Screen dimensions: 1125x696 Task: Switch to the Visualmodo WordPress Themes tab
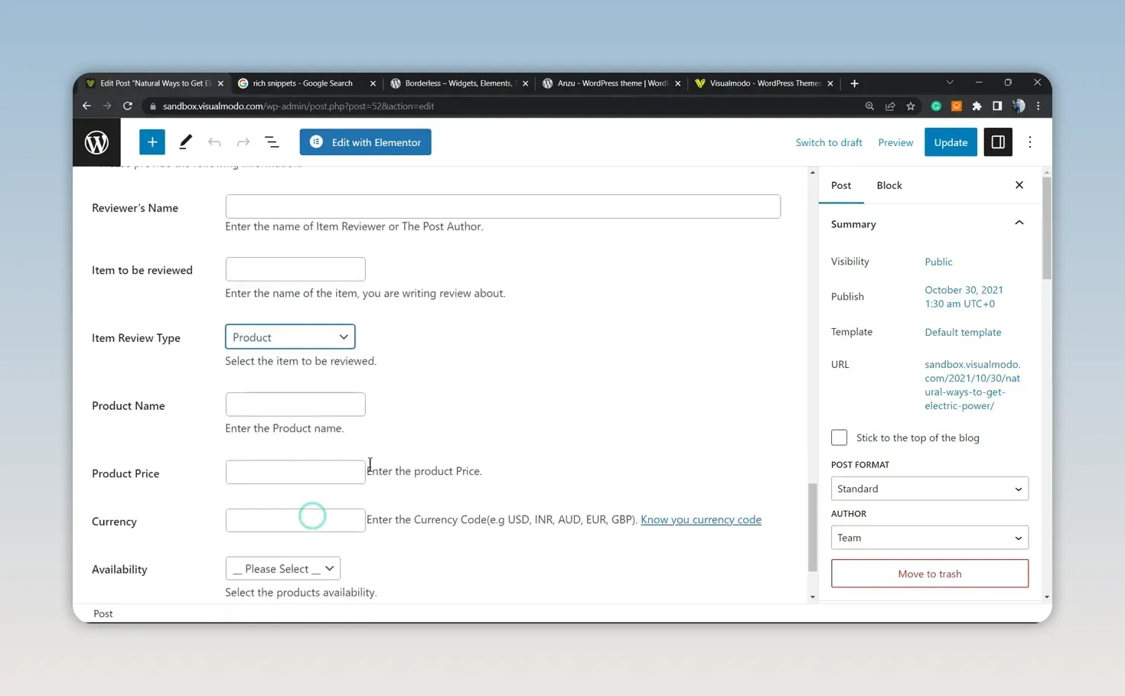[763, 83]
